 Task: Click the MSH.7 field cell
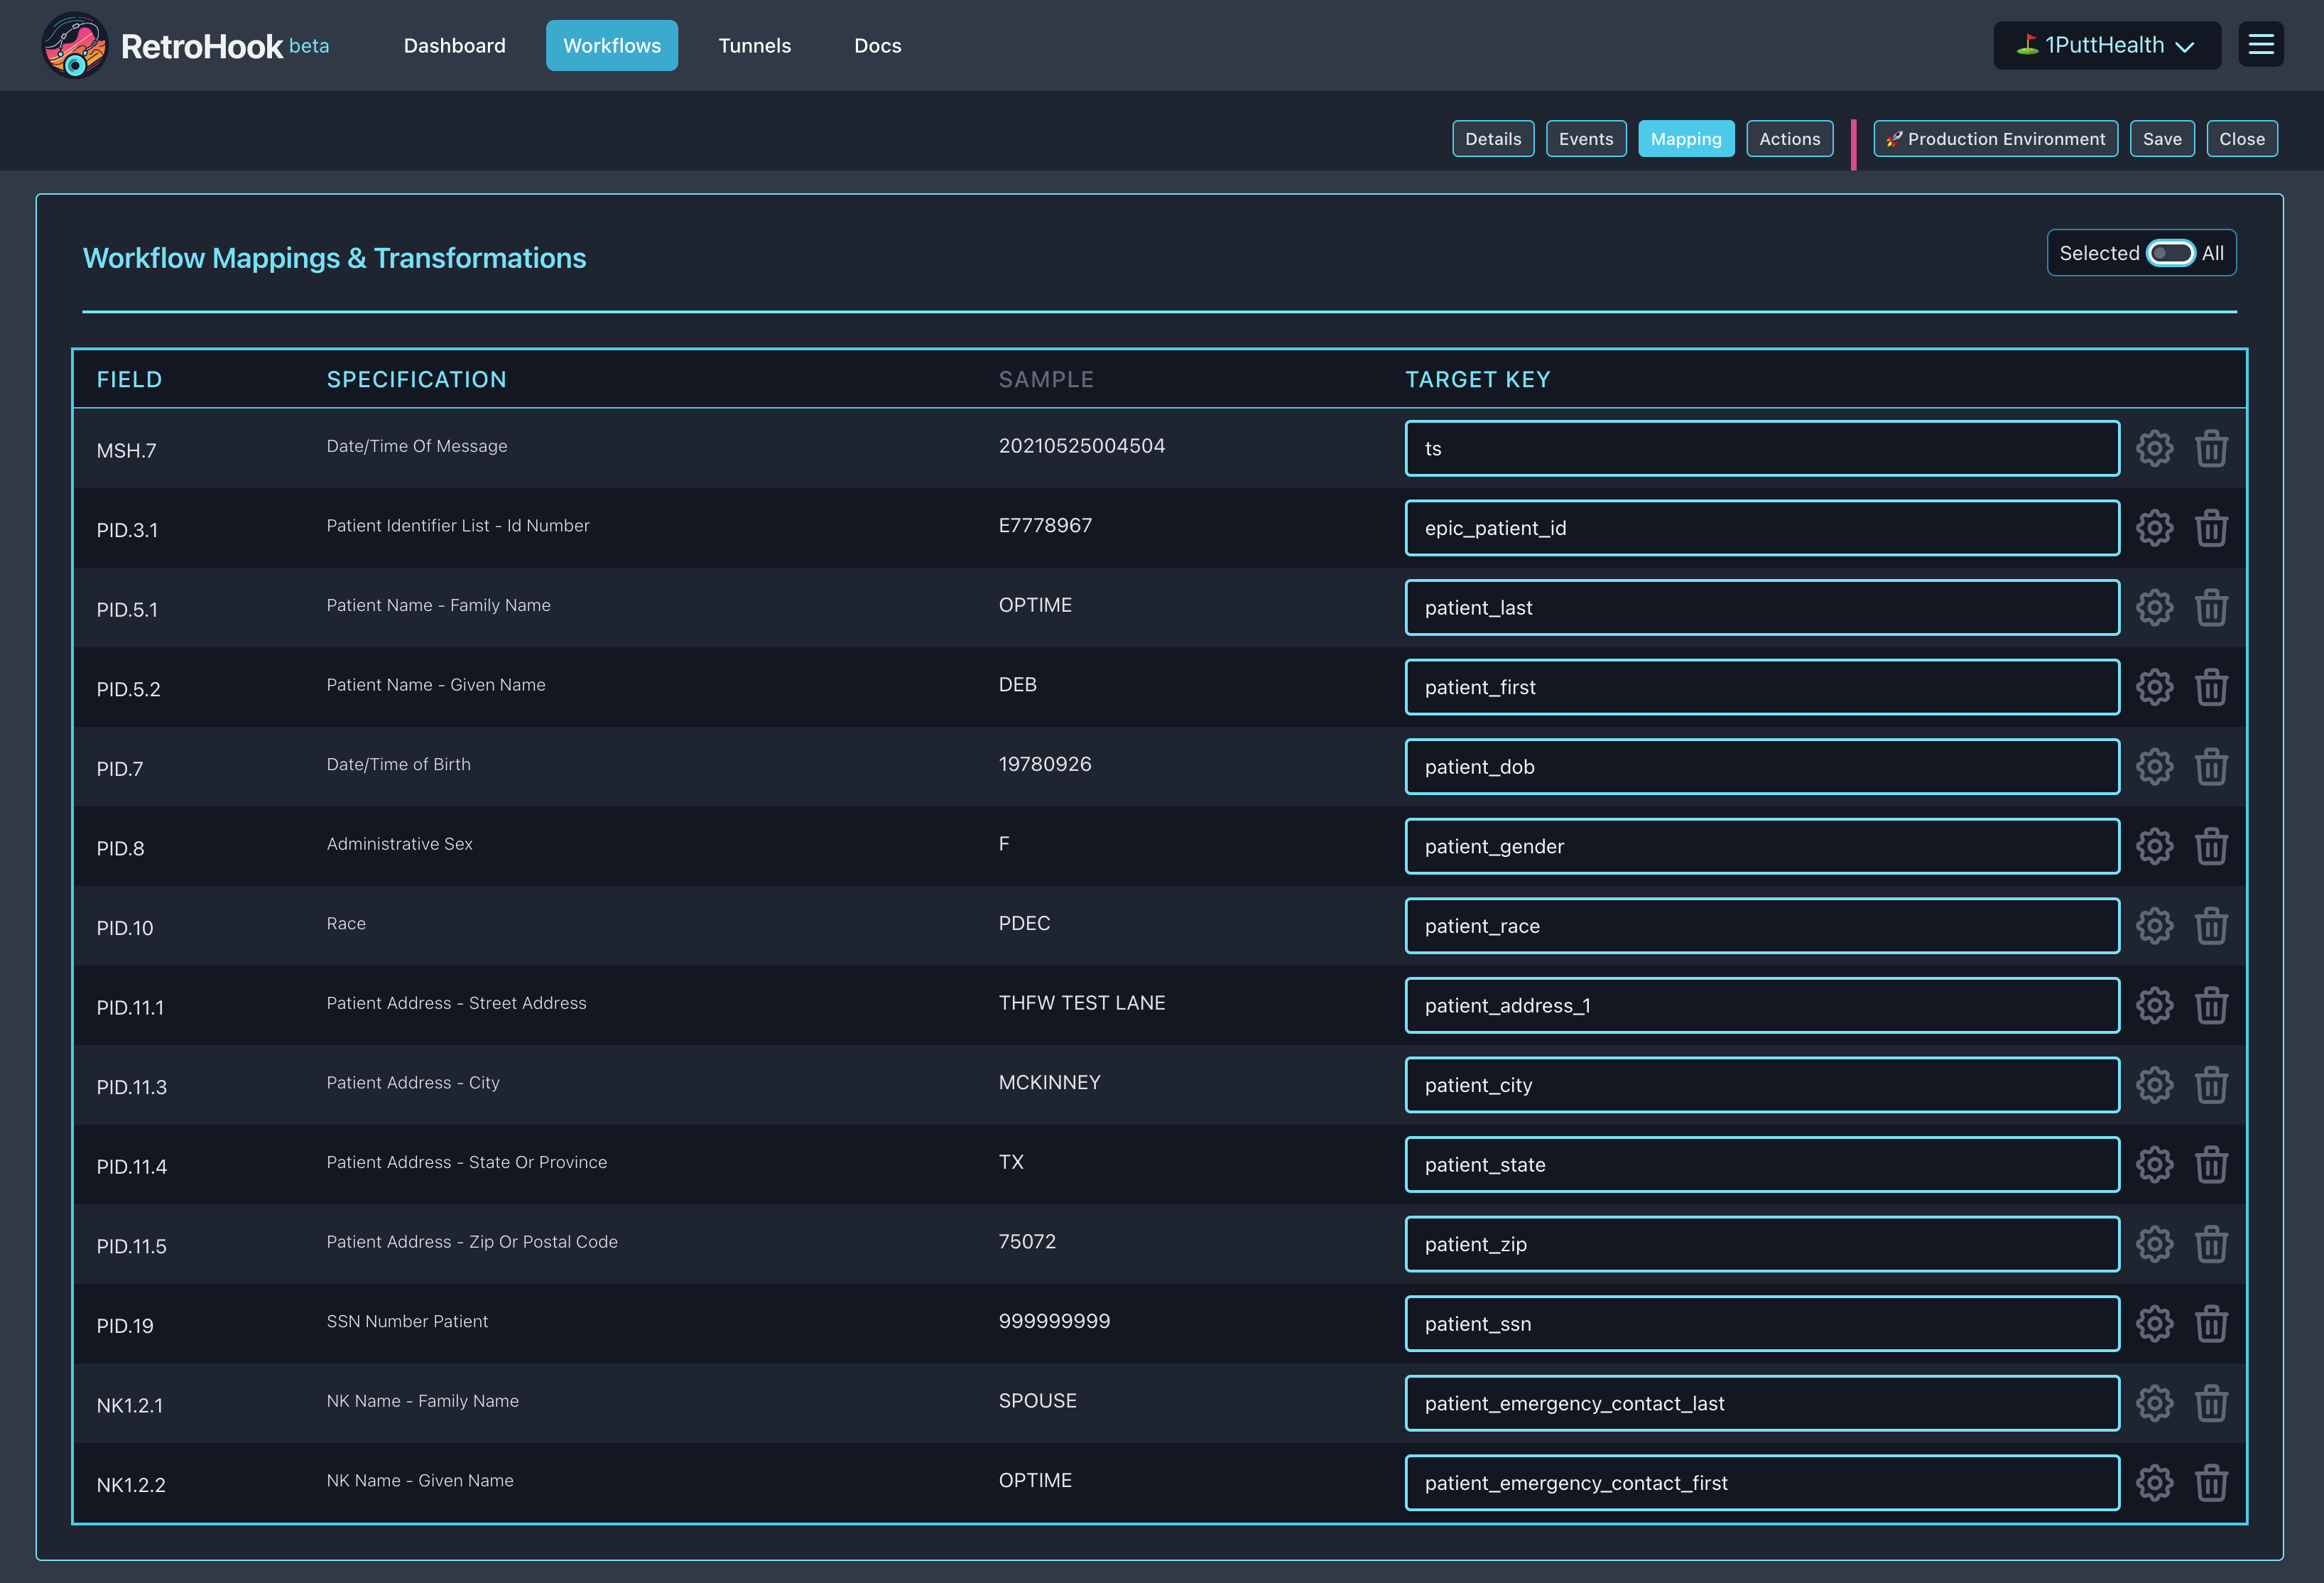click(126, 450)
